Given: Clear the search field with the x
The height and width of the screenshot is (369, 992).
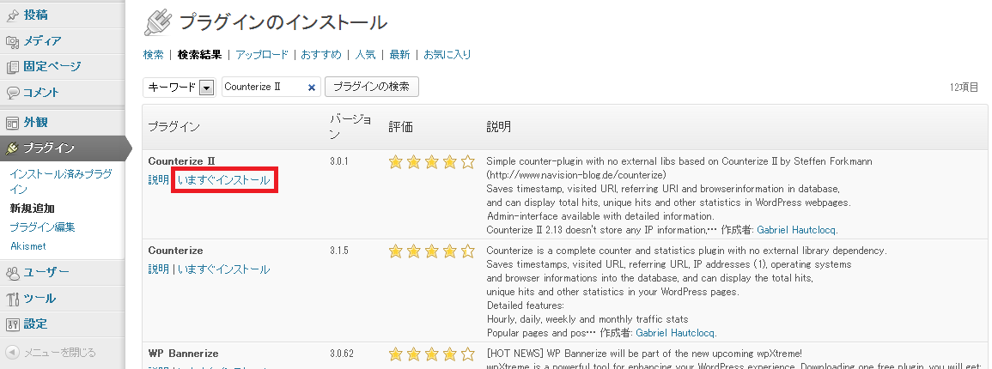Looking at the screenshot, I should click(x=312, y=87).
